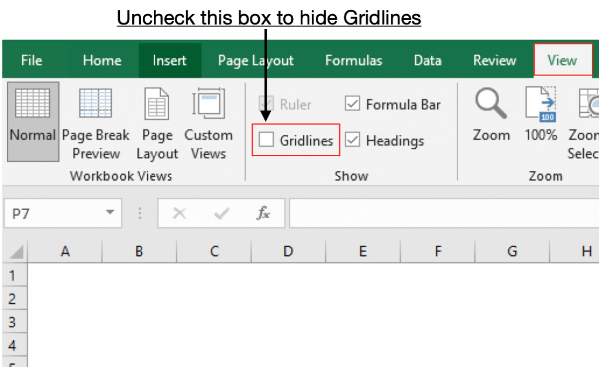Select column E header
Image resolution: width=599 pixels, height=367 pixels.
tap(363, 251)
